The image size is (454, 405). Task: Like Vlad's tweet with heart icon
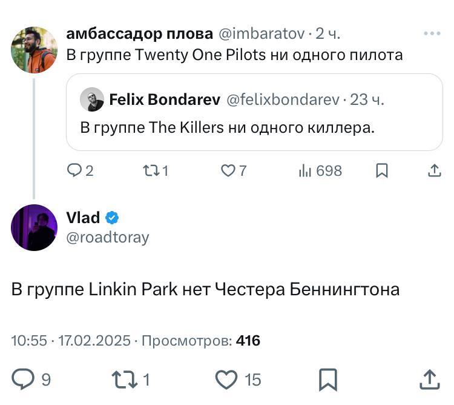[x=227, y=380]
